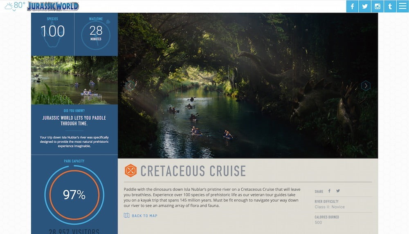Open the hamburger menu
Image resolution: width=409 pixels, height=234 pixels.
click(402, 6)
